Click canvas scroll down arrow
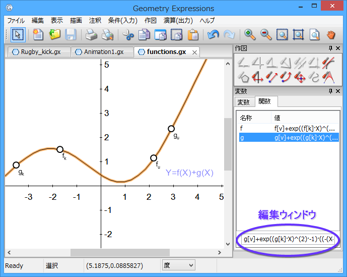The height and width of the screenshot is (277, 347). click(228, 244)
